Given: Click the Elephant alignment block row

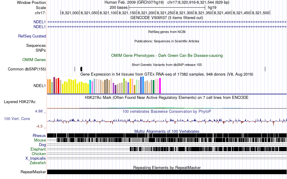Looking at the screenshot, I should click(208, 149).
